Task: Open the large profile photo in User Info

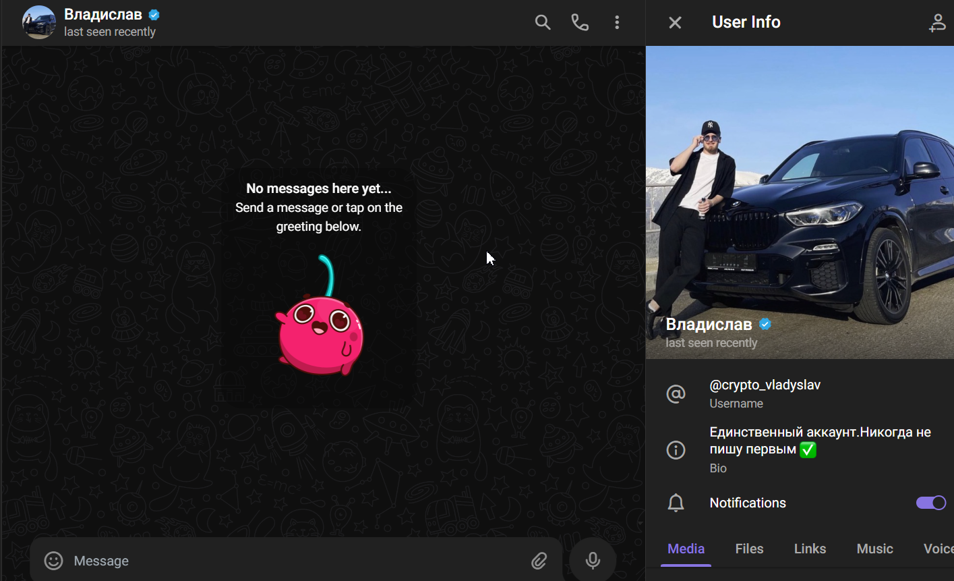Action: pos(800,202)
